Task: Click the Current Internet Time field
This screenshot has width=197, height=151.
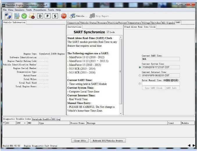Action: point(161,75)
